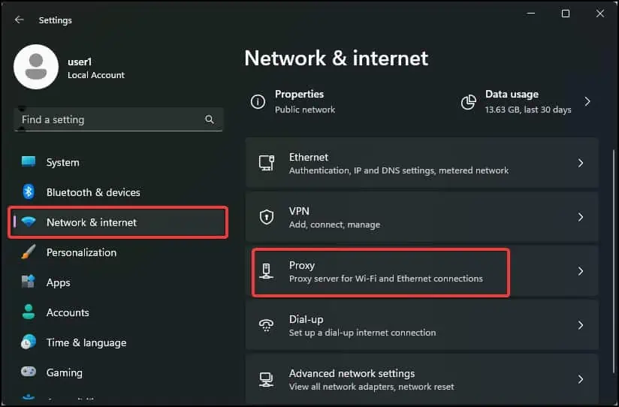Select Network & internet sidebar item
The width and height of the screenshot is (619, 407).
click(x=92, y=222)
